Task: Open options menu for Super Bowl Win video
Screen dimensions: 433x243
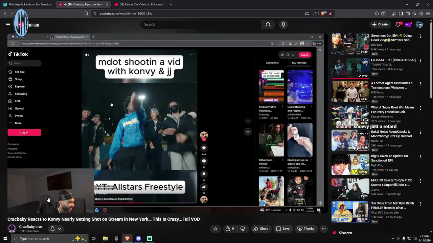Action: (x=420, y=108)
